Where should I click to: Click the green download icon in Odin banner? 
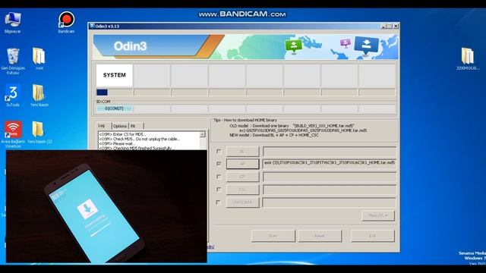293,46
